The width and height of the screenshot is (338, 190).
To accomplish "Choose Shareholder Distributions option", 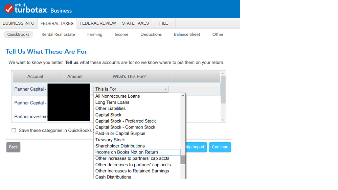I will (137, 146).
